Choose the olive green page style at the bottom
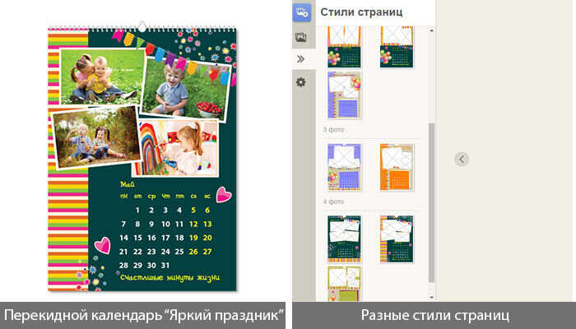The width and height of the screenshot is (576, 329). point(343,282)
